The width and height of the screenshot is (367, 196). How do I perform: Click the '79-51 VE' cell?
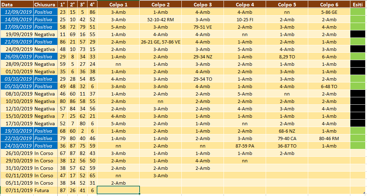click(203, 27)
